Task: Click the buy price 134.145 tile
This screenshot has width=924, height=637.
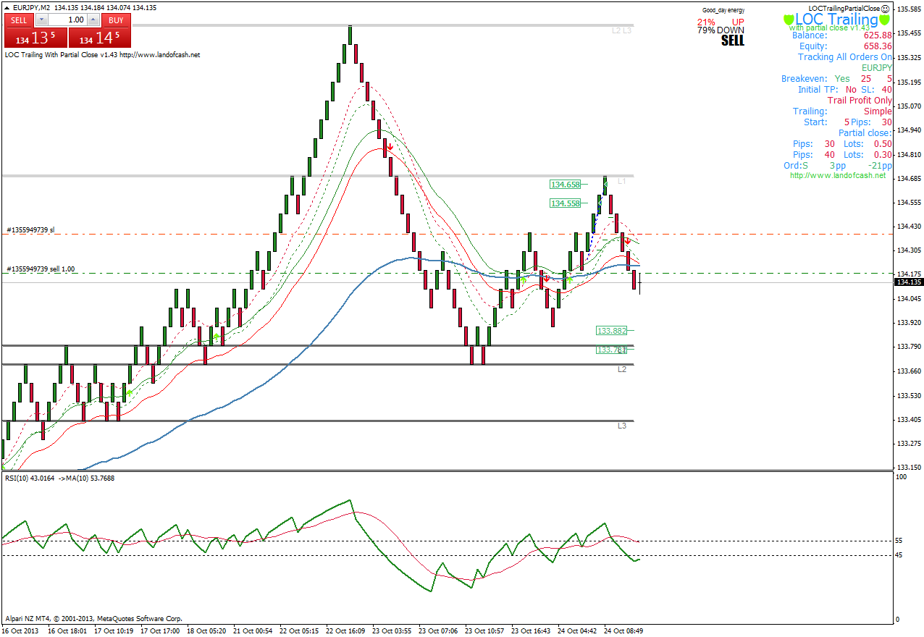Action: pos(100,38)
